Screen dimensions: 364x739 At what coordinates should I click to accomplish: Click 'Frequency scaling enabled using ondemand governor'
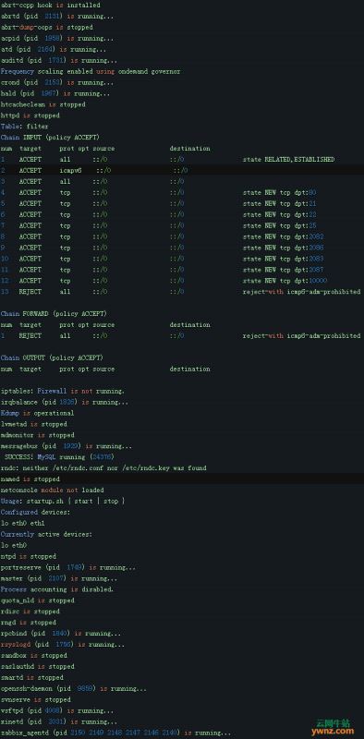(91, 72)
